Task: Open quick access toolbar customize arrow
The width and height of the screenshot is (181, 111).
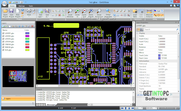Action: click(x=26, y=2)
